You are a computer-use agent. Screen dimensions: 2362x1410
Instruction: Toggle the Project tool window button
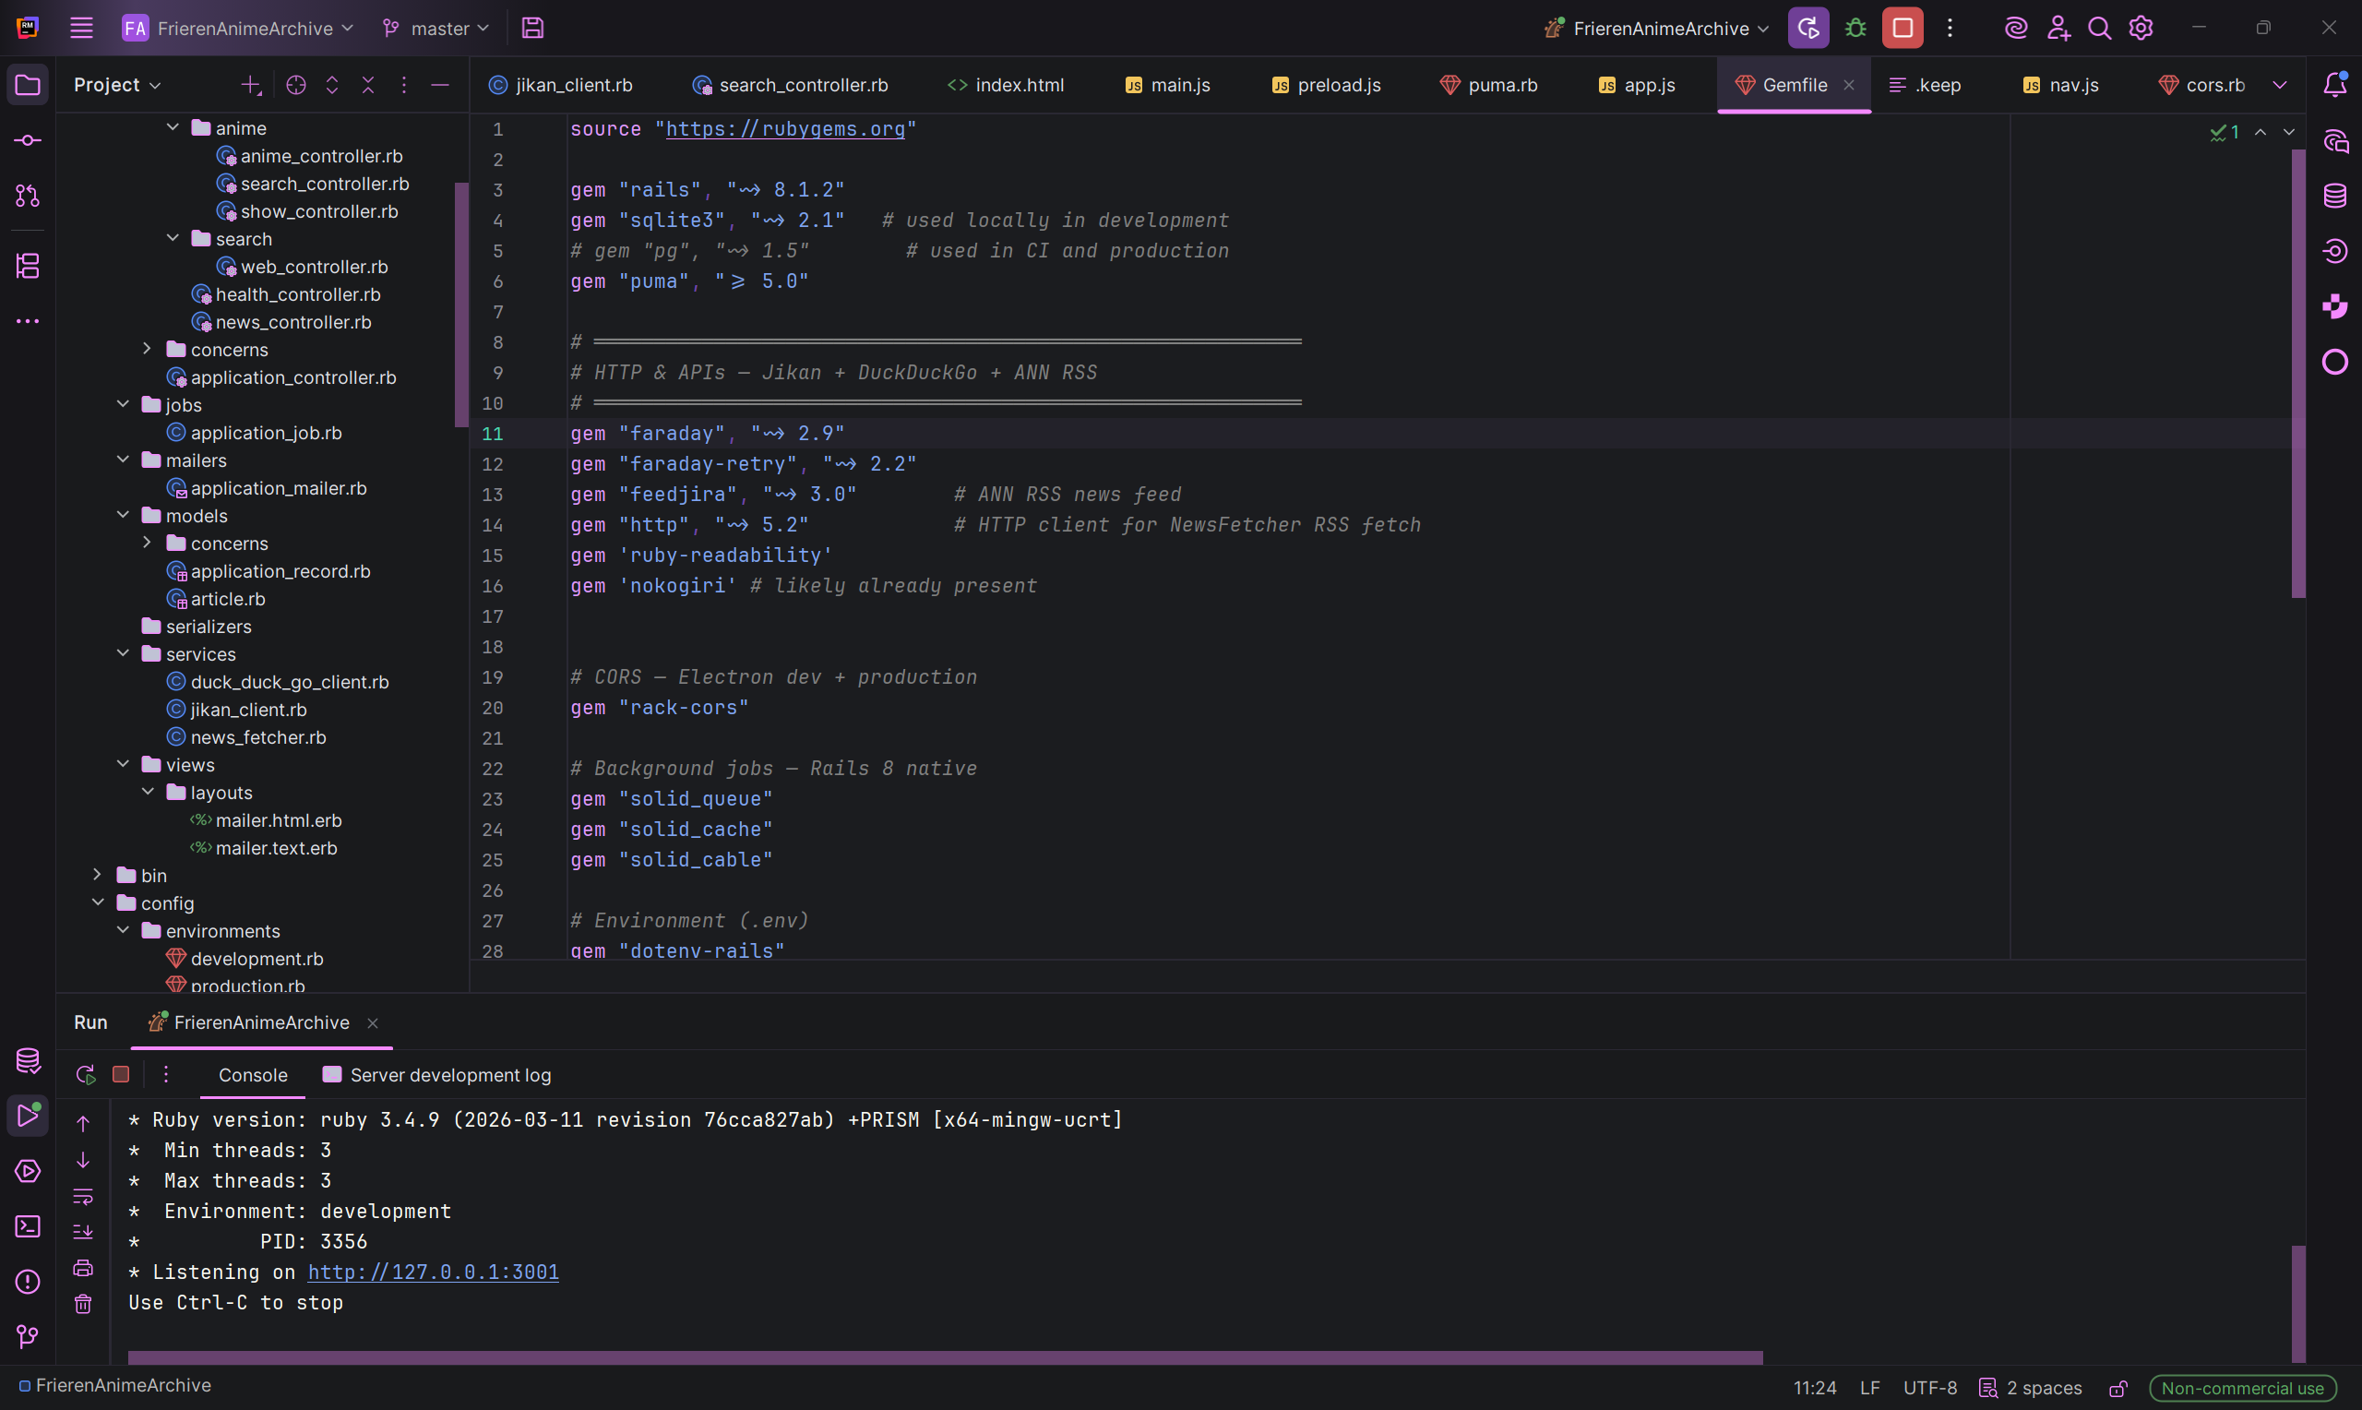click(x=28, y=85)
